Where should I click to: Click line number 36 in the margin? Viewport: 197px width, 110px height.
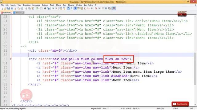click(x=5, y=72)
